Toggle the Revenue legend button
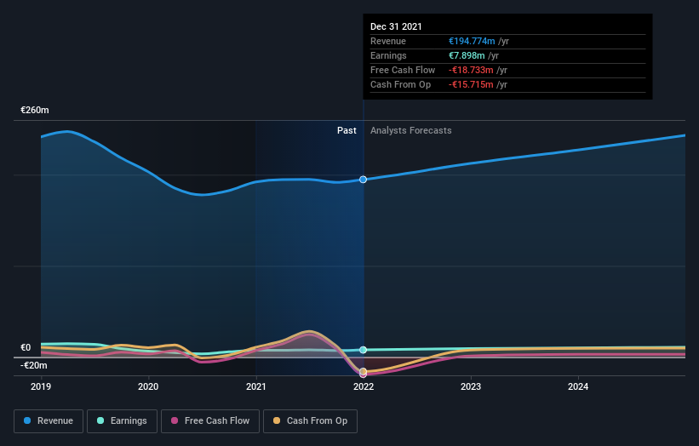The width and height of the screenshot is (699, 446). click(x=49, y=421)
